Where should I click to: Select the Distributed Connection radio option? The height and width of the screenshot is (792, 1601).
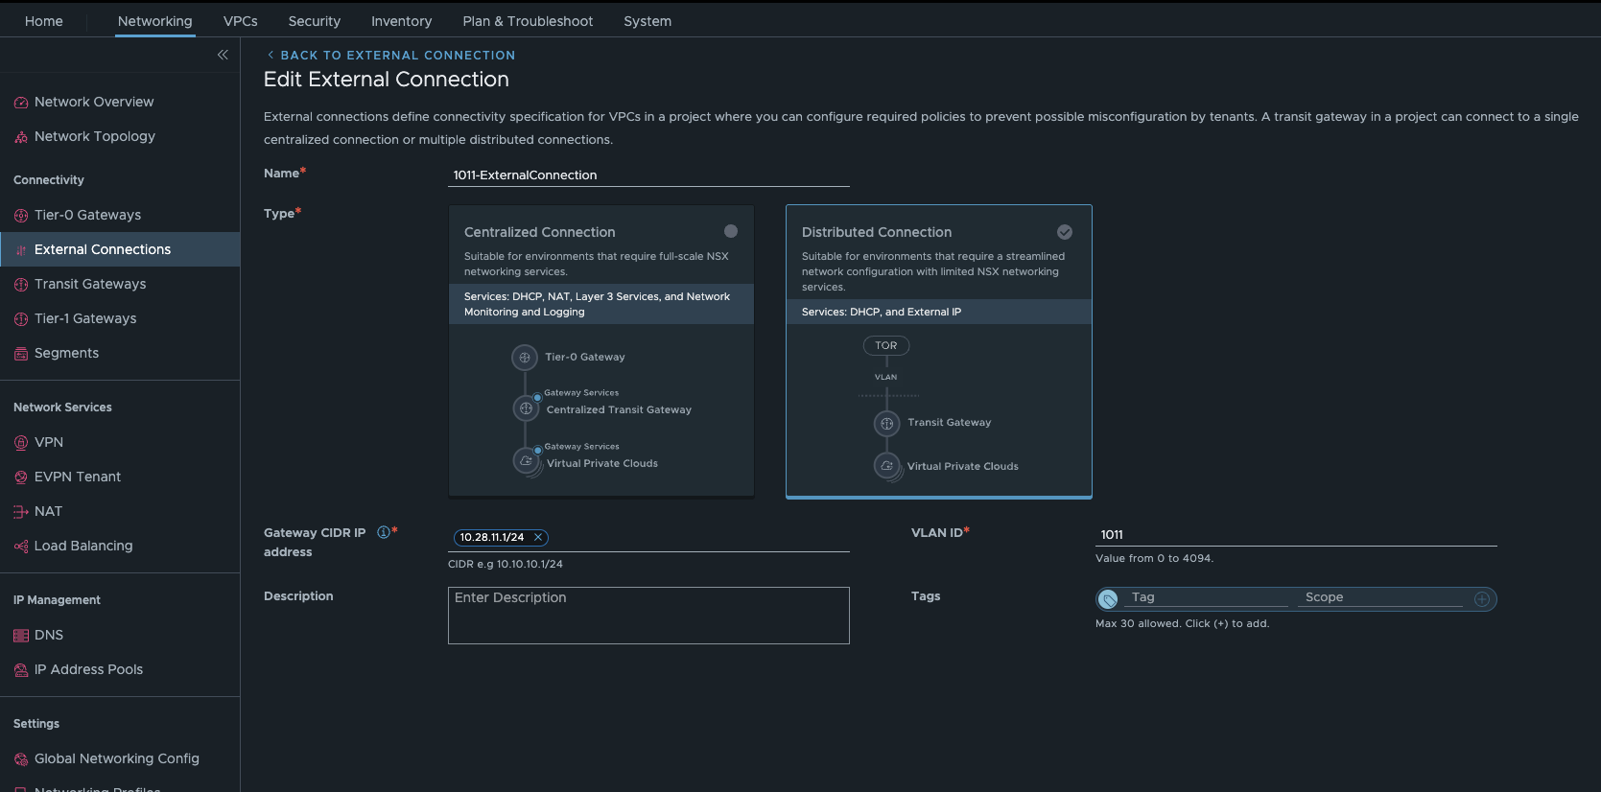[x=1065, y=232]
